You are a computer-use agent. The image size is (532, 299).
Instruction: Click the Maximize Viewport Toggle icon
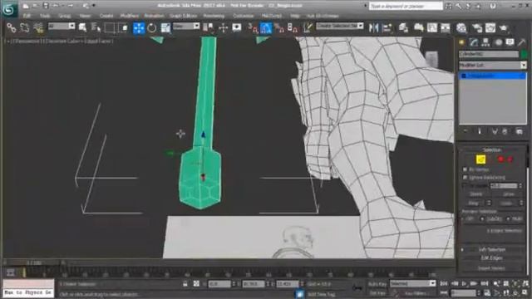525,292
